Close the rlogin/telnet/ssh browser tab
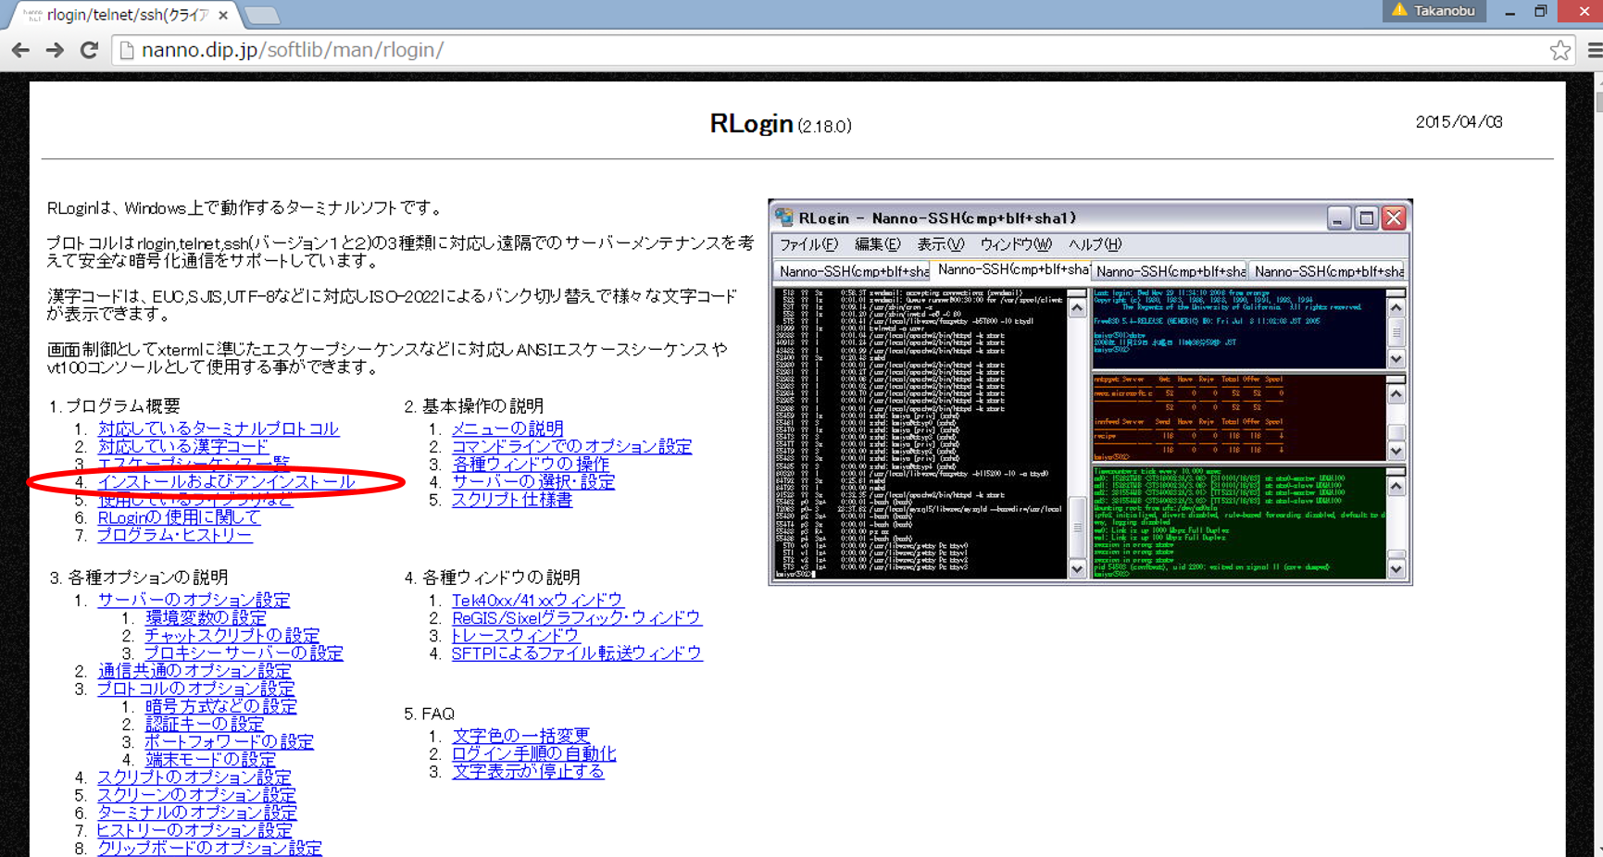The width and height of the screenshot is (1603, 857). [x=223, y=15]
